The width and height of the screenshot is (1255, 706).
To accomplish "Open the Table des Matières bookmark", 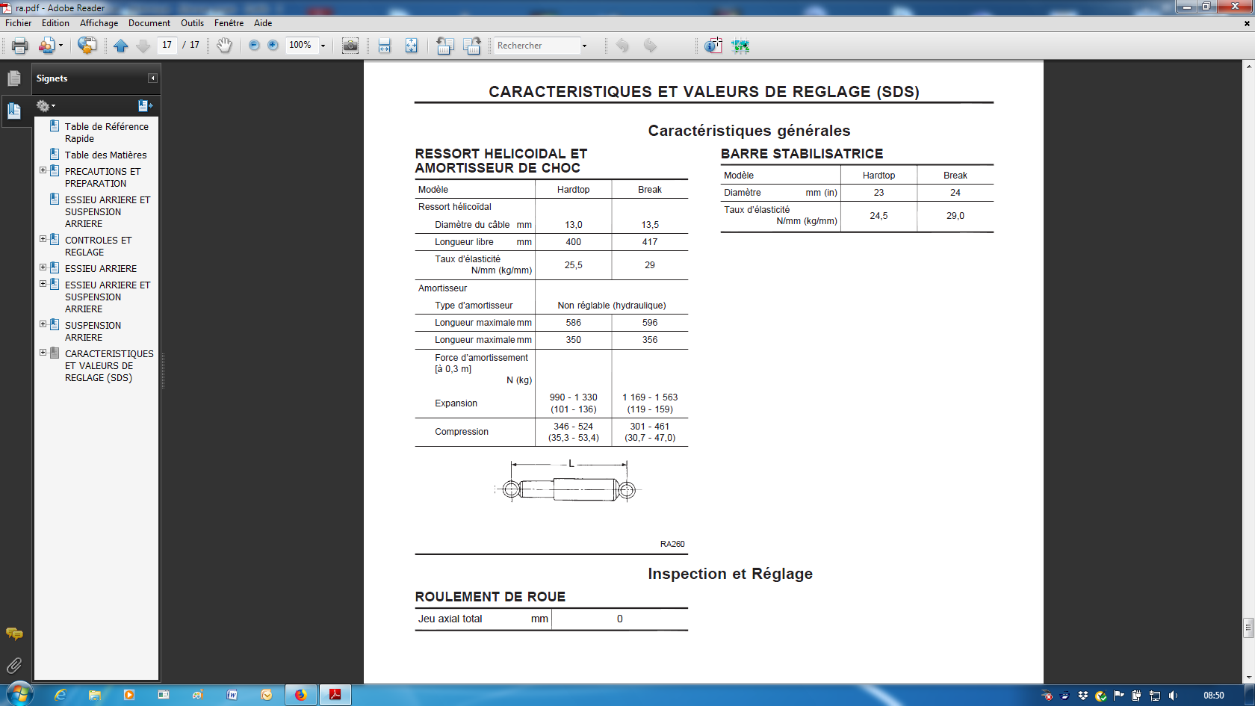I will click(105, 155).
